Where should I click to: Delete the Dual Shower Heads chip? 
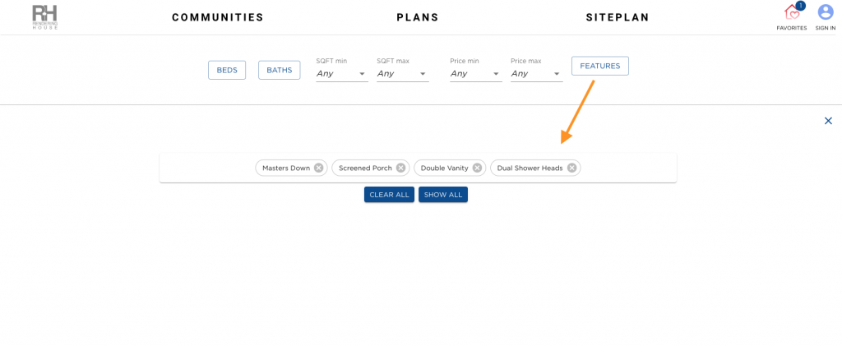coord(571,168)
